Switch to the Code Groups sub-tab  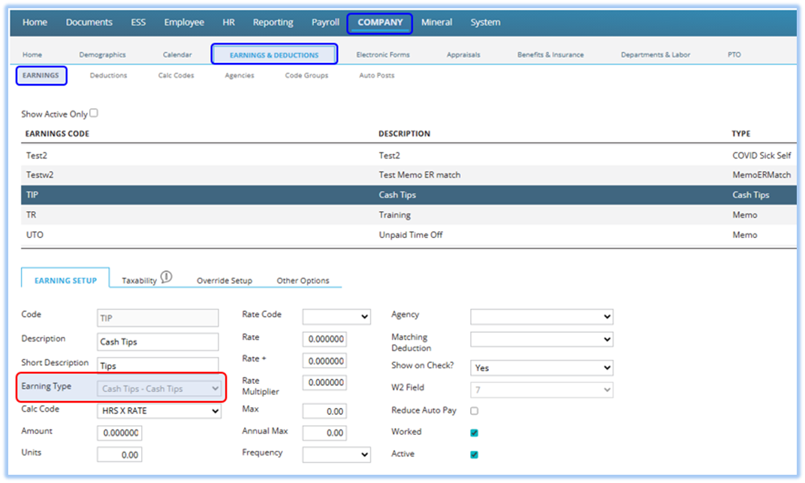click(306, 75)
